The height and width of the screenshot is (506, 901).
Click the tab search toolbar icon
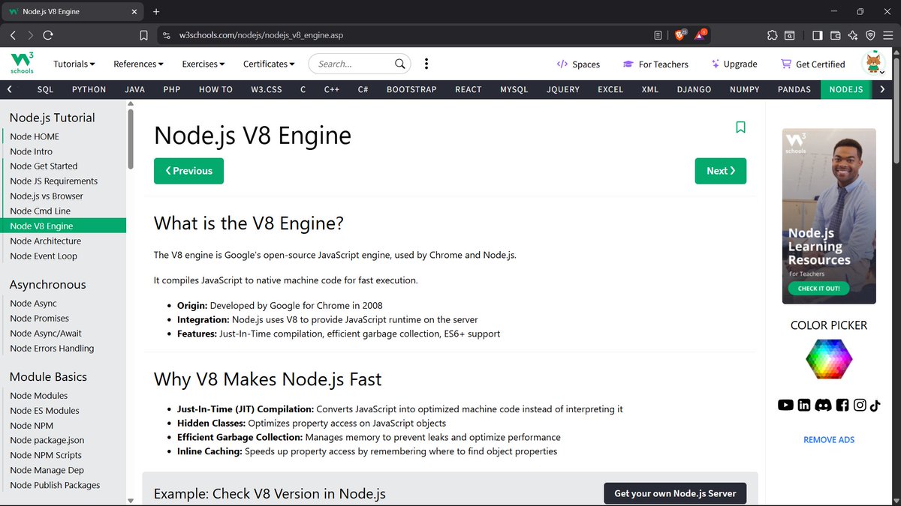tap(790, 35)
